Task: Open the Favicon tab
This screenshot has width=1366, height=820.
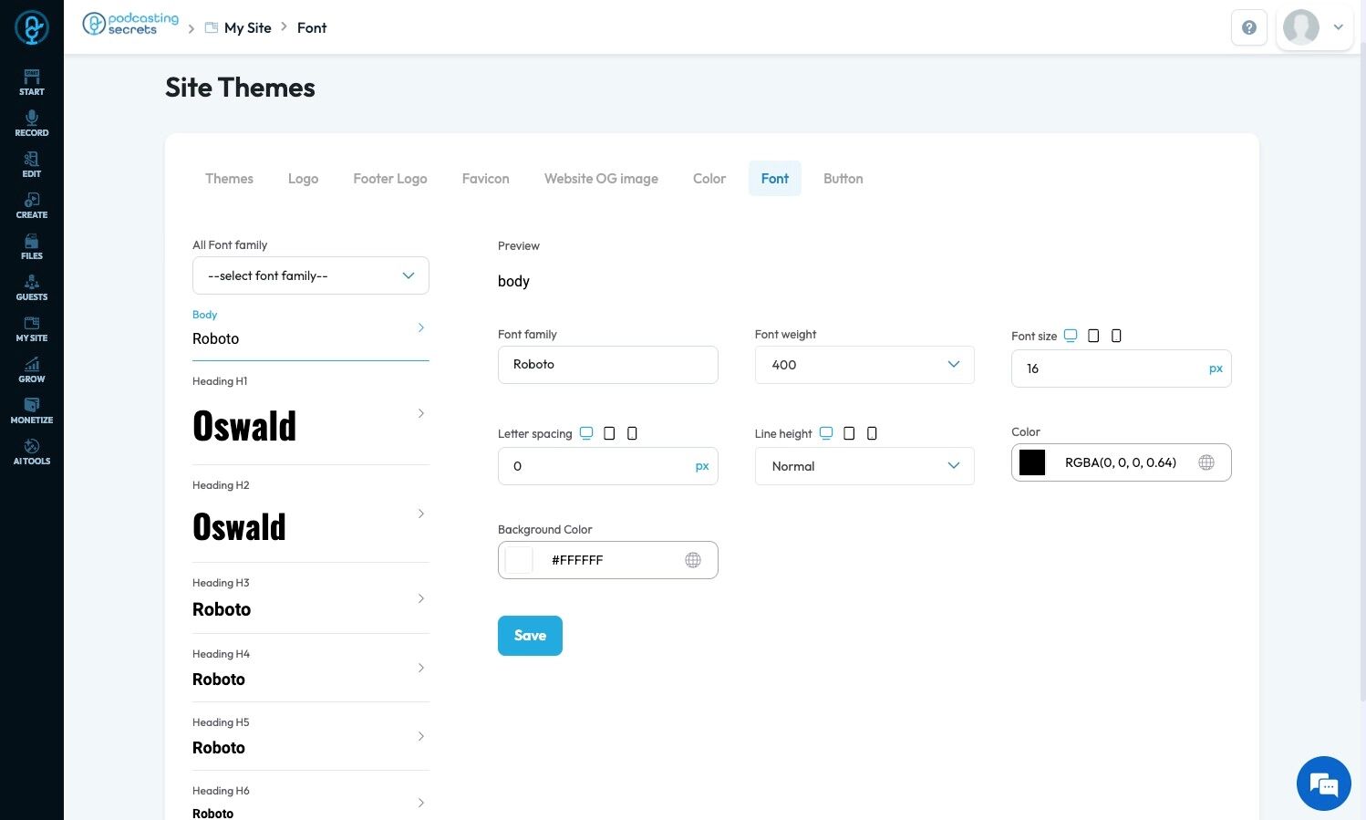Action: (485, 179)
